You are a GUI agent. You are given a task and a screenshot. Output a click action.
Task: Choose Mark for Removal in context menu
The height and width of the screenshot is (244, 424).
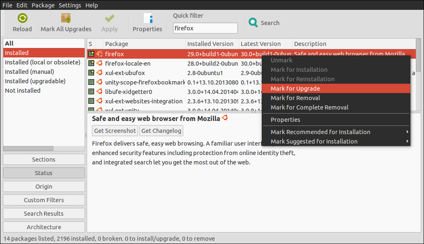pos(336,98)
